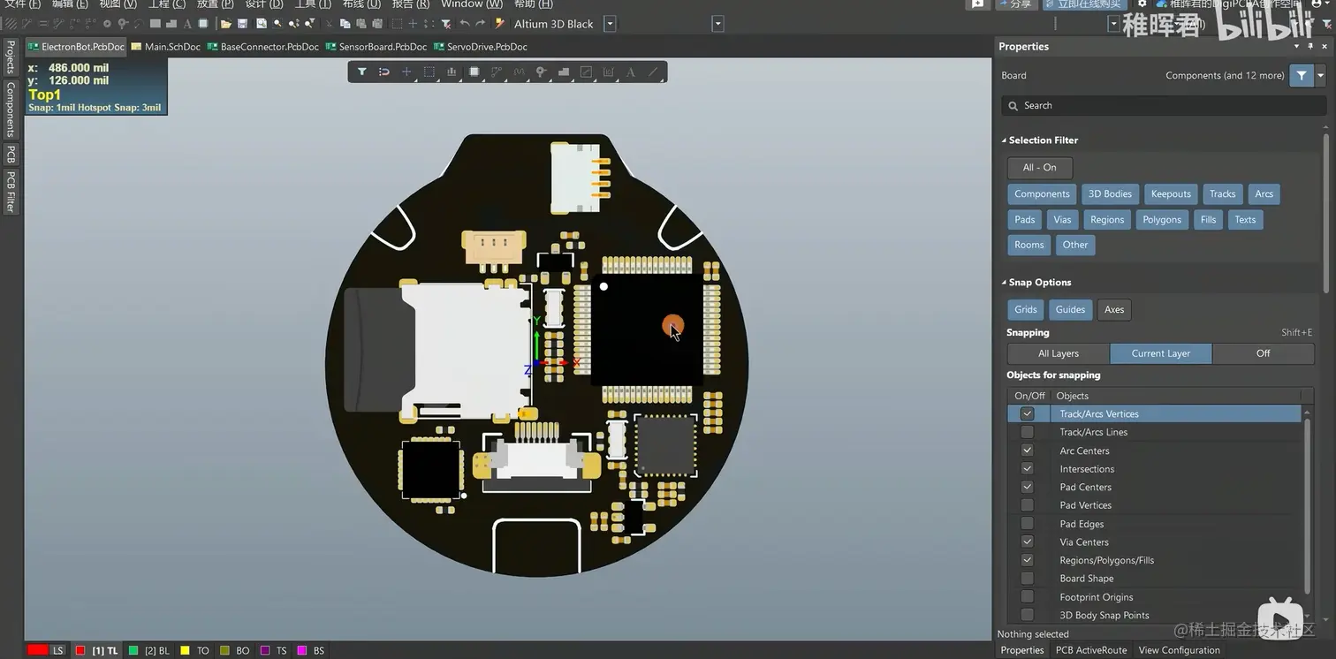Screen dimensions: 1336x659
Task: Toggle the Arc Centers snapping checkbox
Action: tap(1027, 451)
